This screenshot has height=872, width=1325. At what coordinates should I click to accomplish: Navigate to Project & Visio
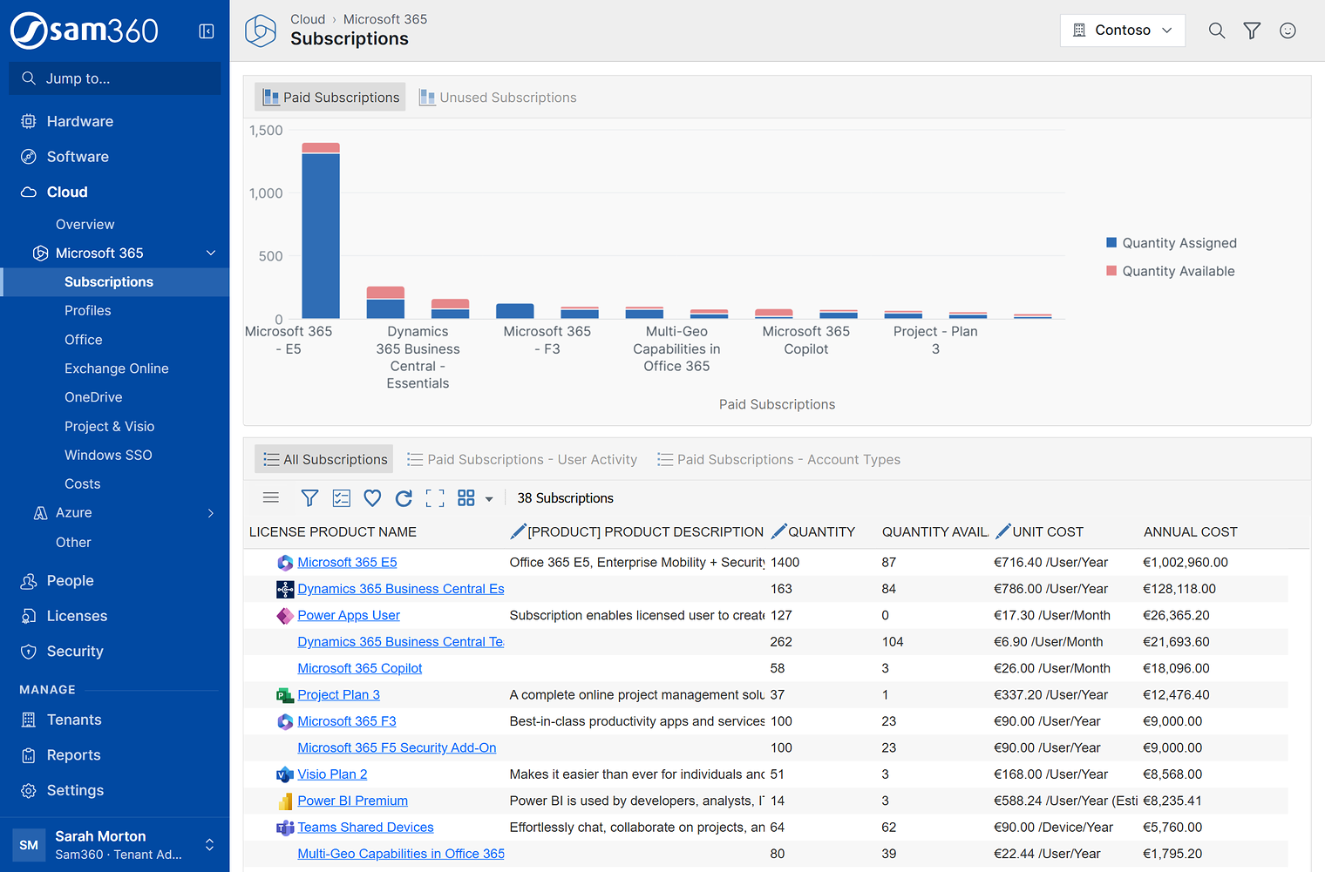(x=110, y=426)
